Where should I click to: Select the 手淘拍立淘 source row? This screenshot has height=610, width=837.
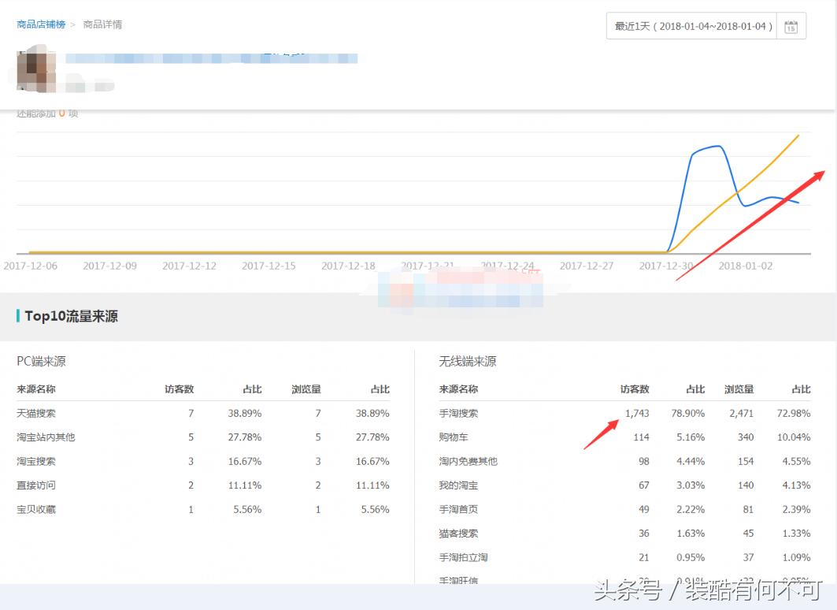[x=463, y=557]
